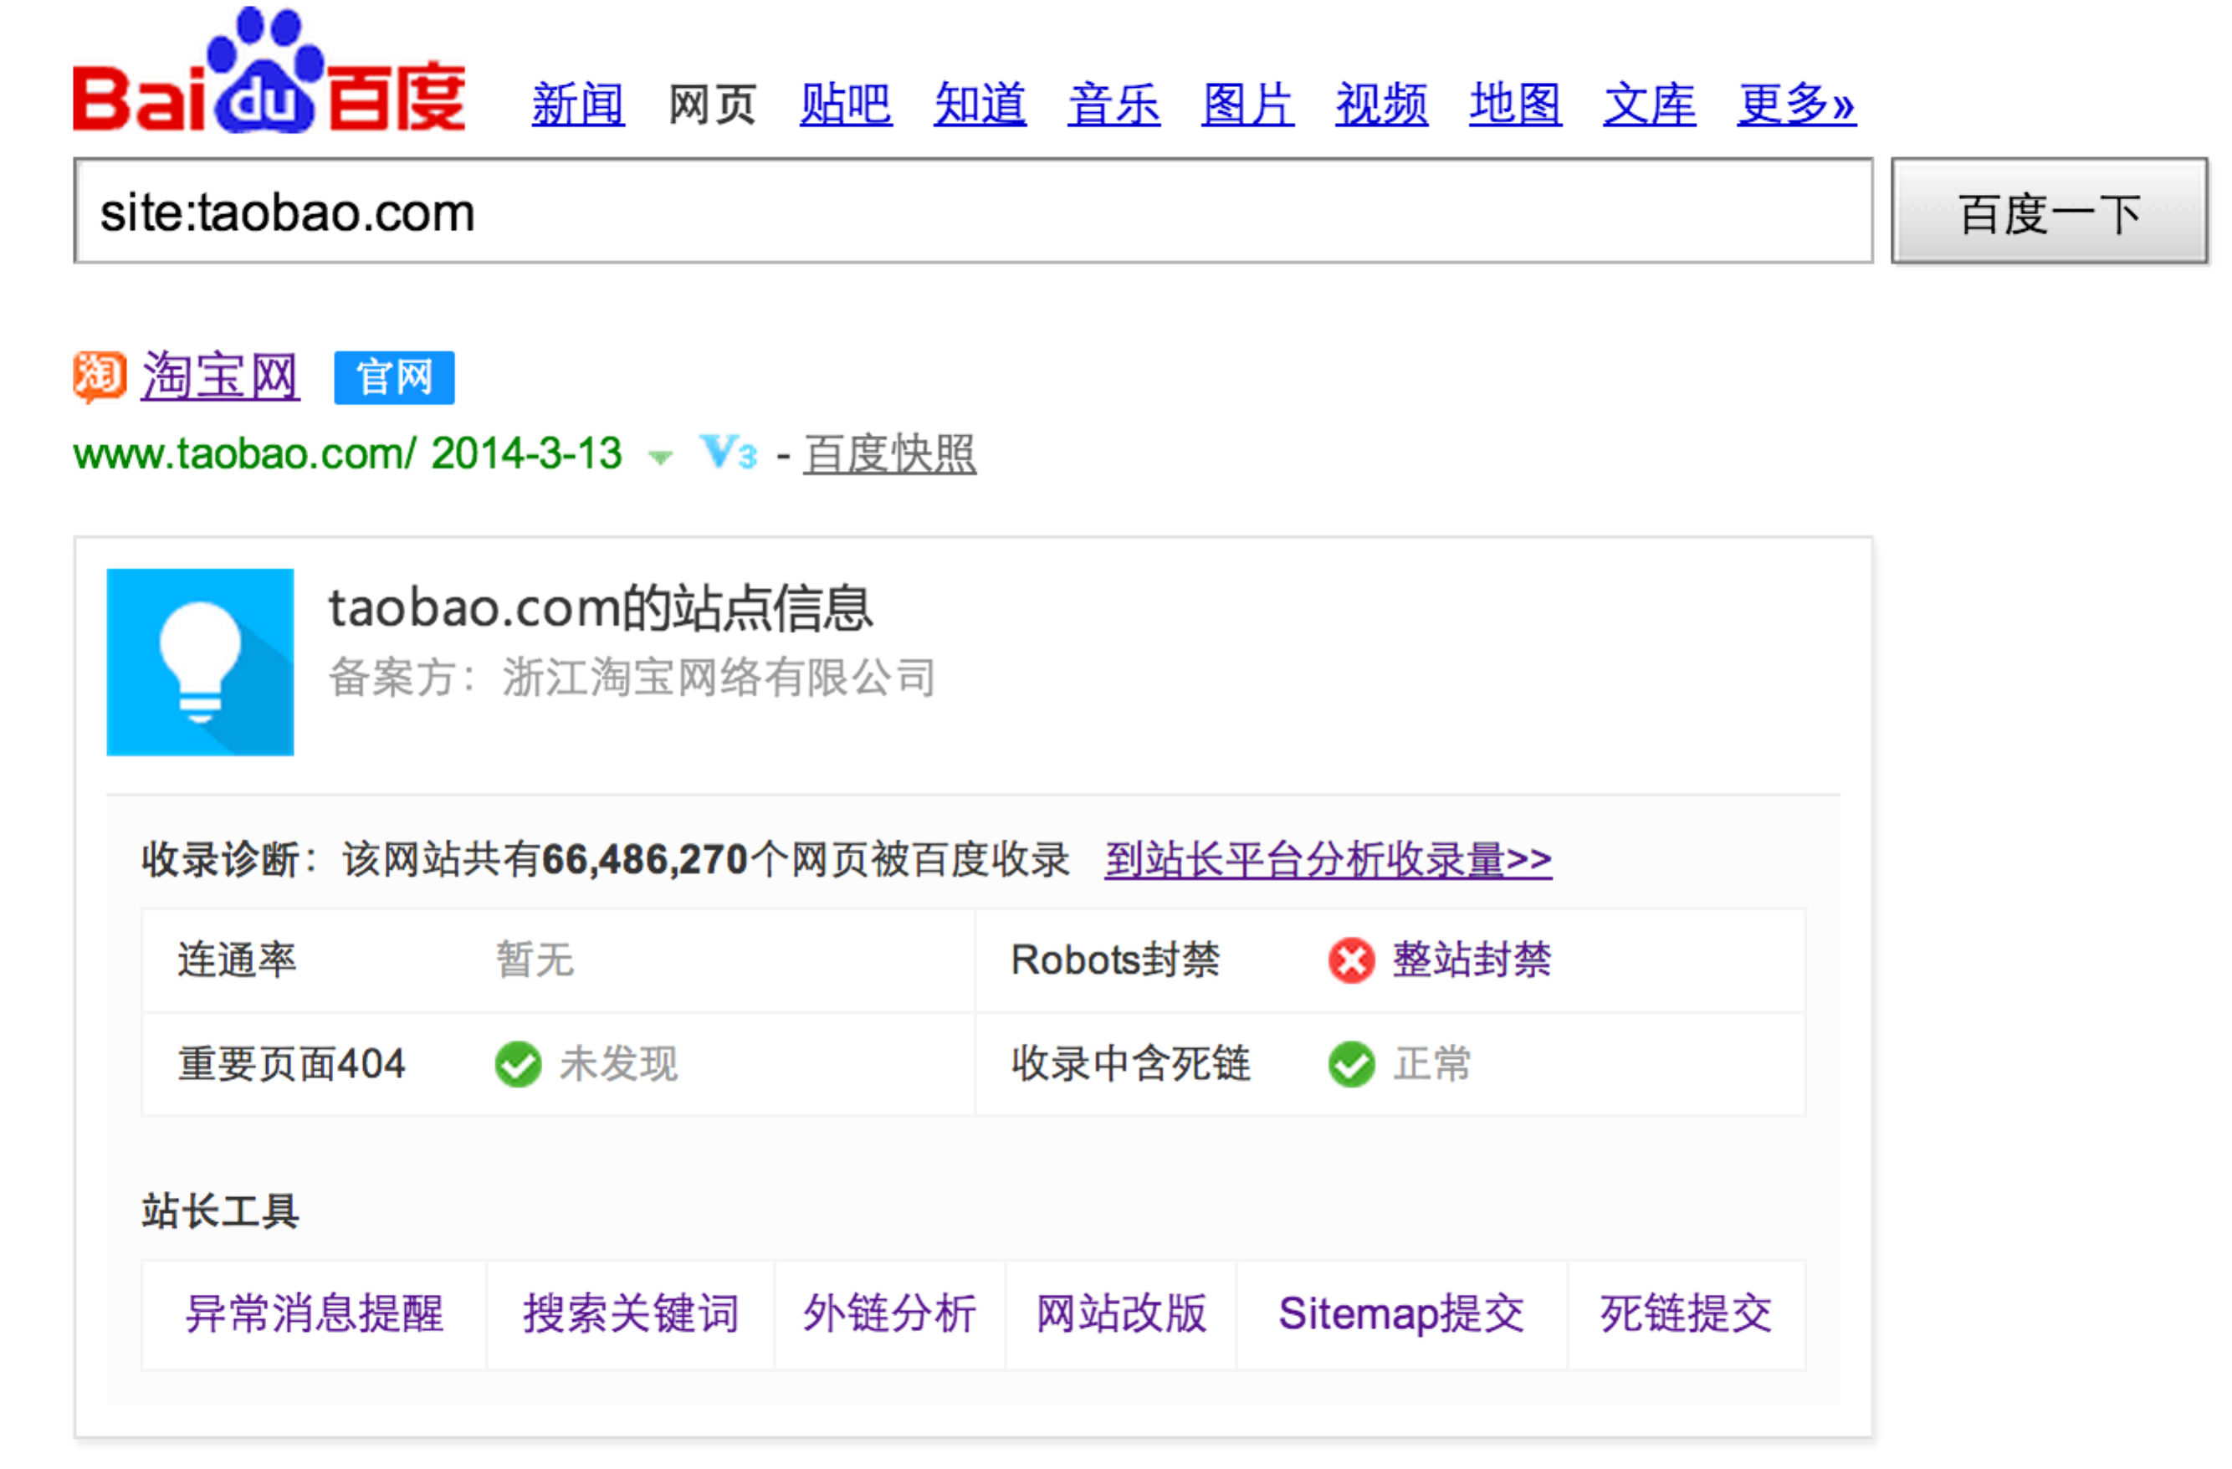Screen dimensions: 2232x1469
Task: Click the red X Robots封禁 status icon
Action: point(1351,960)
